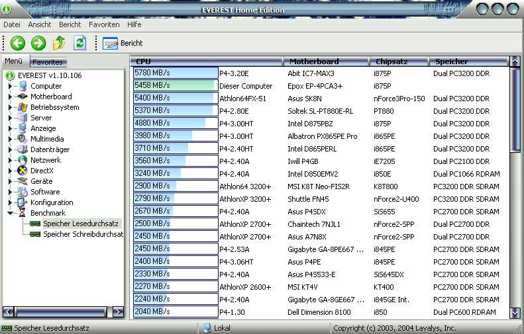Select the Dieser Computer row
524x334 pixels.
click(x=321, y=86)
